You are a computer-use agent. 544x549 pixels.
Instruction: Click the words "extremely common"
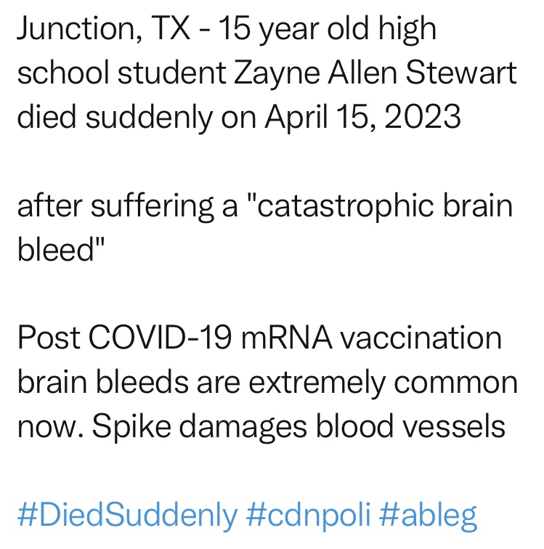pyautogui.click(x=383, y=382)
